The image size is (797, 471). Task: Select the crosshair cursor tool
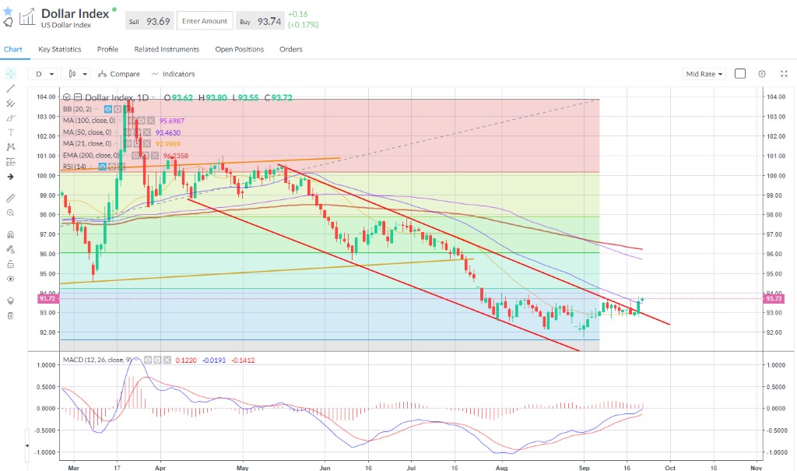point(10,74)
